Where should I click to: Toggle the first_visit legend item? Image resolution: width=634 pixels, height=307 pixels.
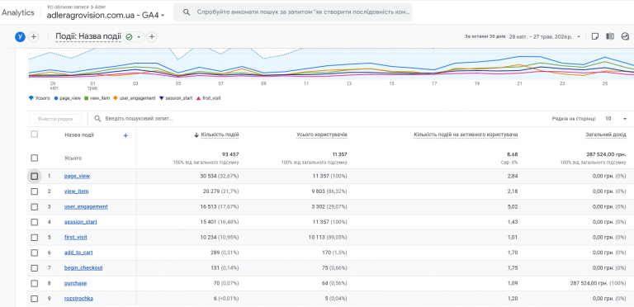[x=209, y=97]
